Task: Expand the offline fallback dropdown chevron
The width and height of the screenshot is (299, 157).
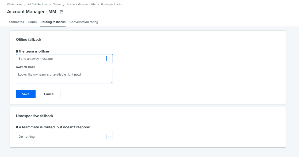Action: click(x=109, y=59)
